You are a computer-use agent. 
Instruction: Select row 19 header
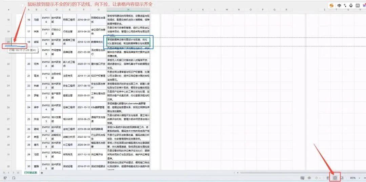[x=8, y=31]
